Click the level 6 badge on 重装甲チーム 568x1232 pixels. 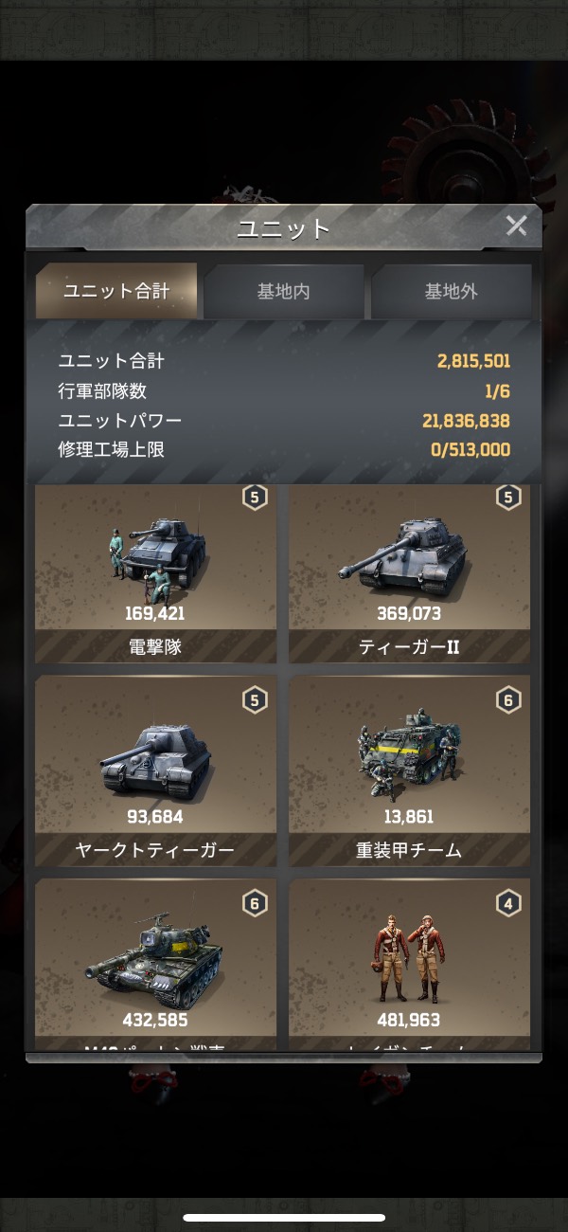508,700
